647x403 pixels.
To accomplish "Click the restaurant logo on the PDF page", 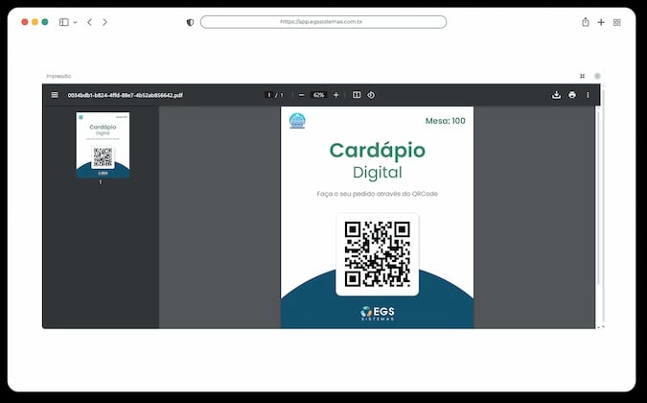I will 297,121.
